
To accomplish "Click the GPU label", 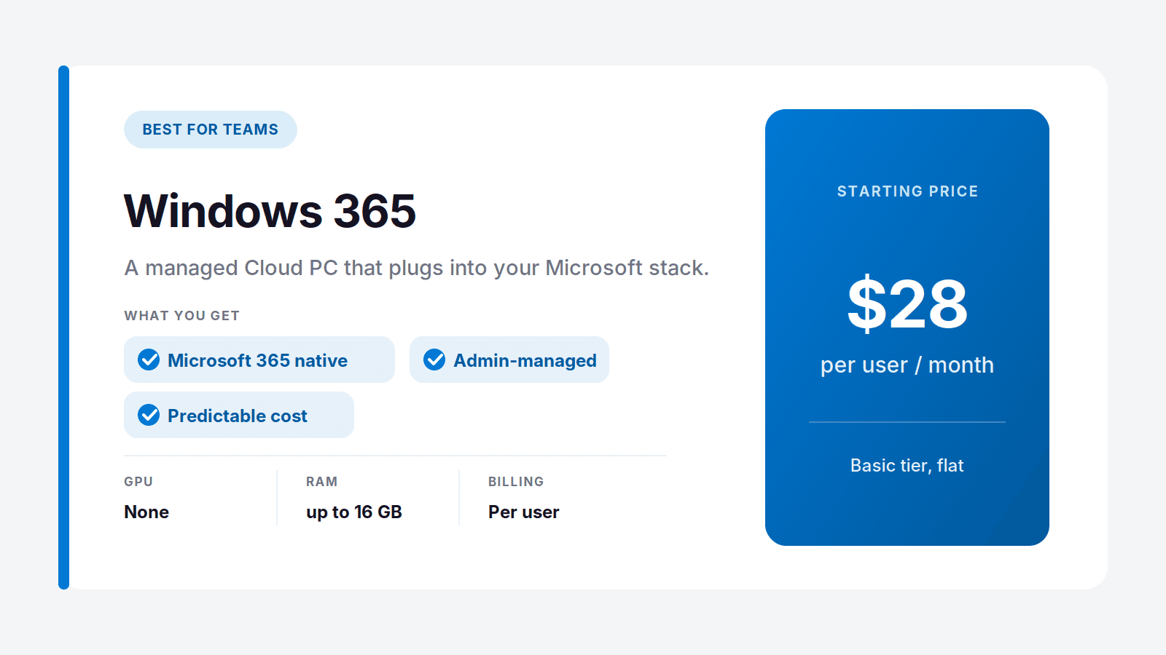I will click(x=138, y=482).
